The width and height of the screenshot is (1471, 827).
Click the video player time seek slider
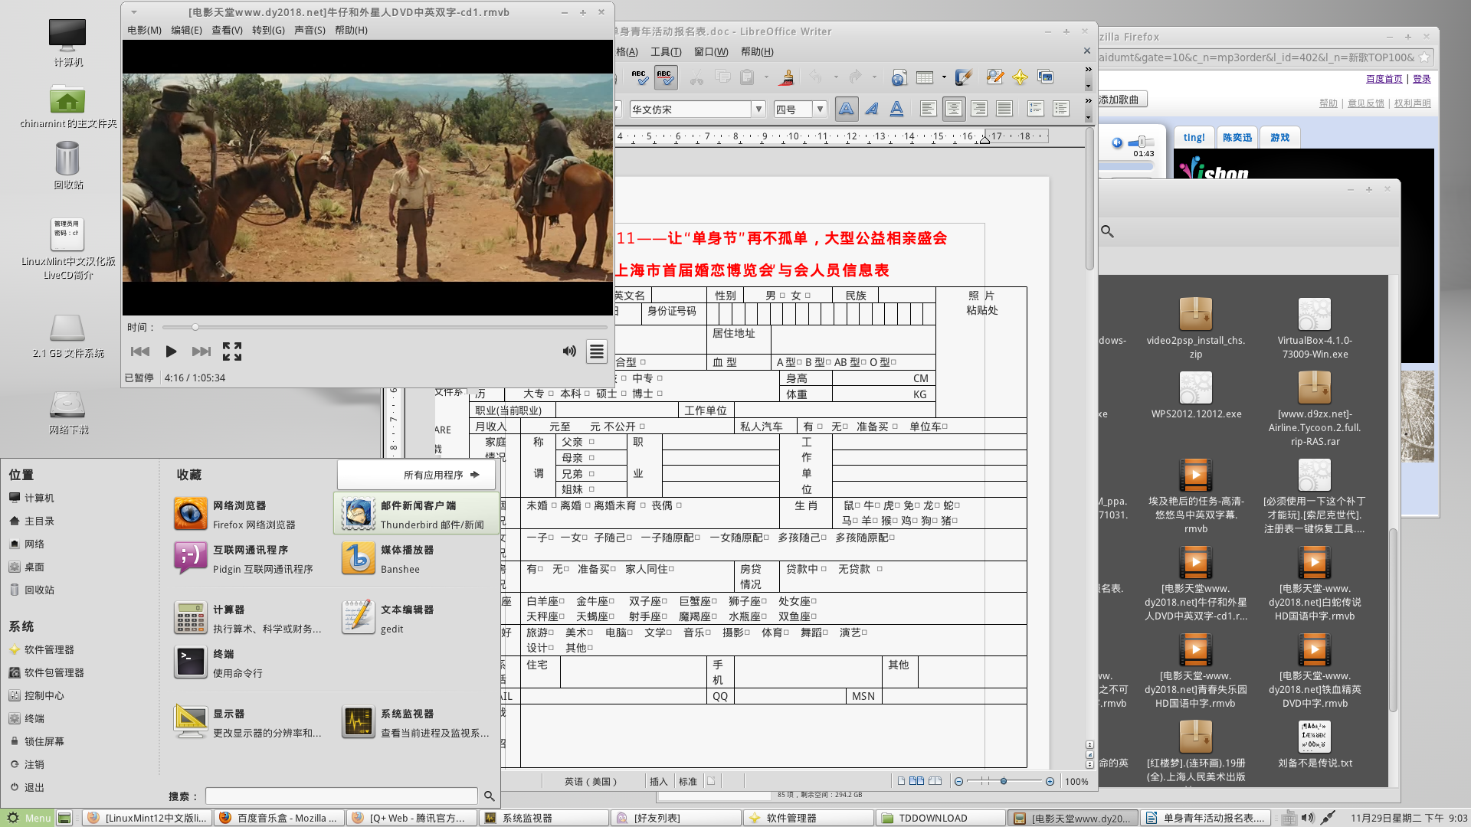385,327
